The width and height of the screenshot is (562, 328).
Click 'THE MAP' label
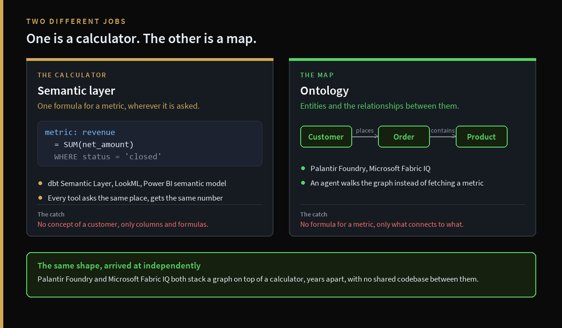pyautogui.click(x=317, y=75)
